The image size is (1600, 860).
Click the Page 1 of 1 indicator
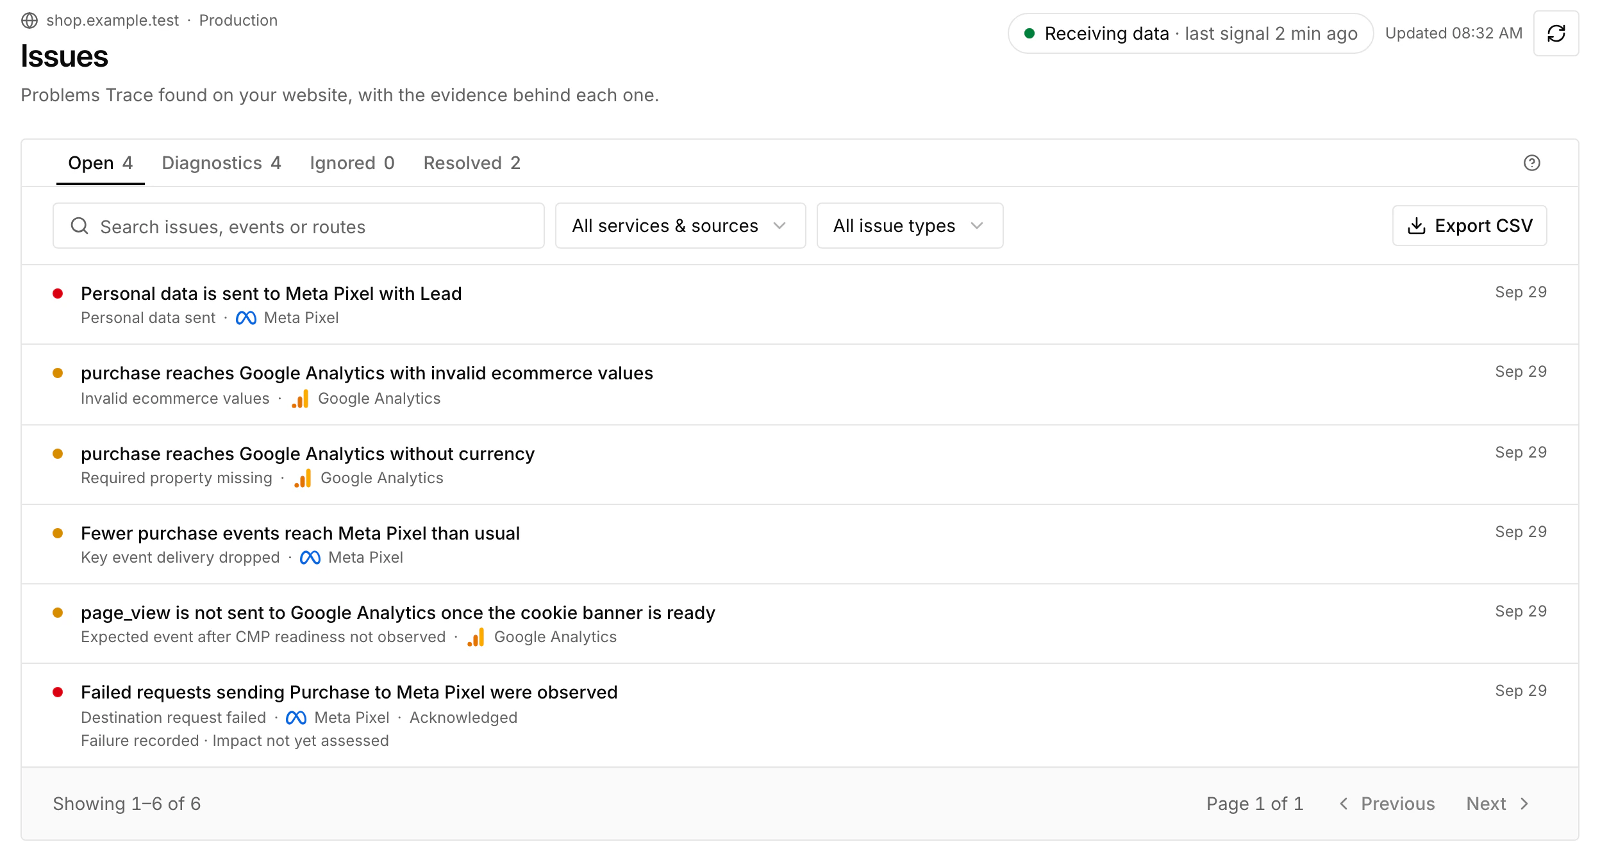click(x=1254, y=804)
